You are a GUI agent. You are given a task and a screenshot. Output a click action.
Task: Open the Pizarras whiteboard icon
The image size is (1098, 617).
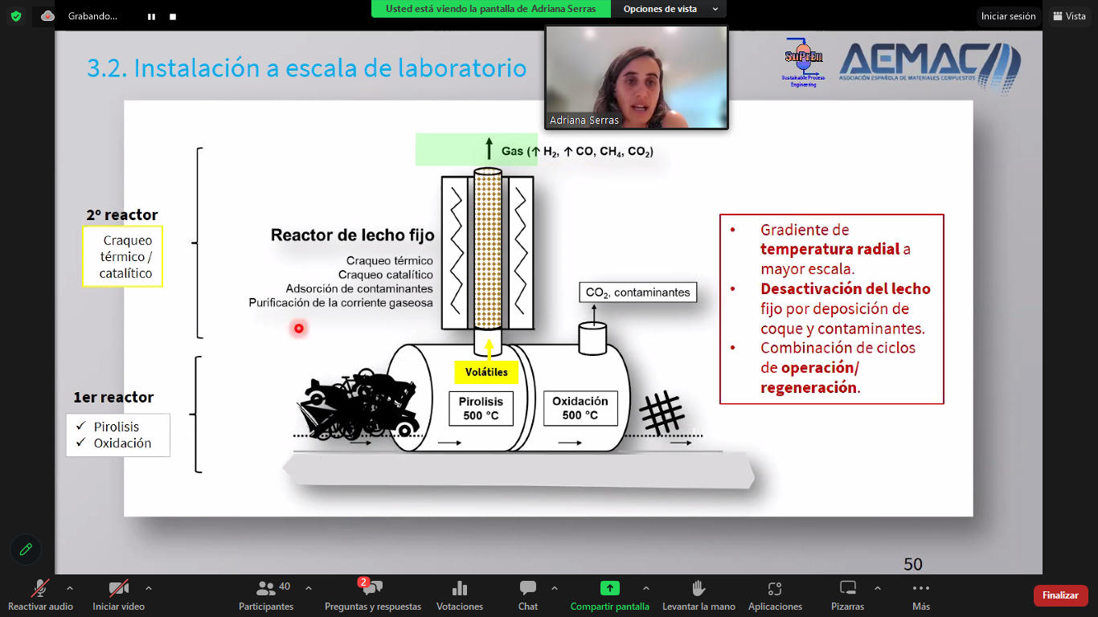click(x=848, y=588)
